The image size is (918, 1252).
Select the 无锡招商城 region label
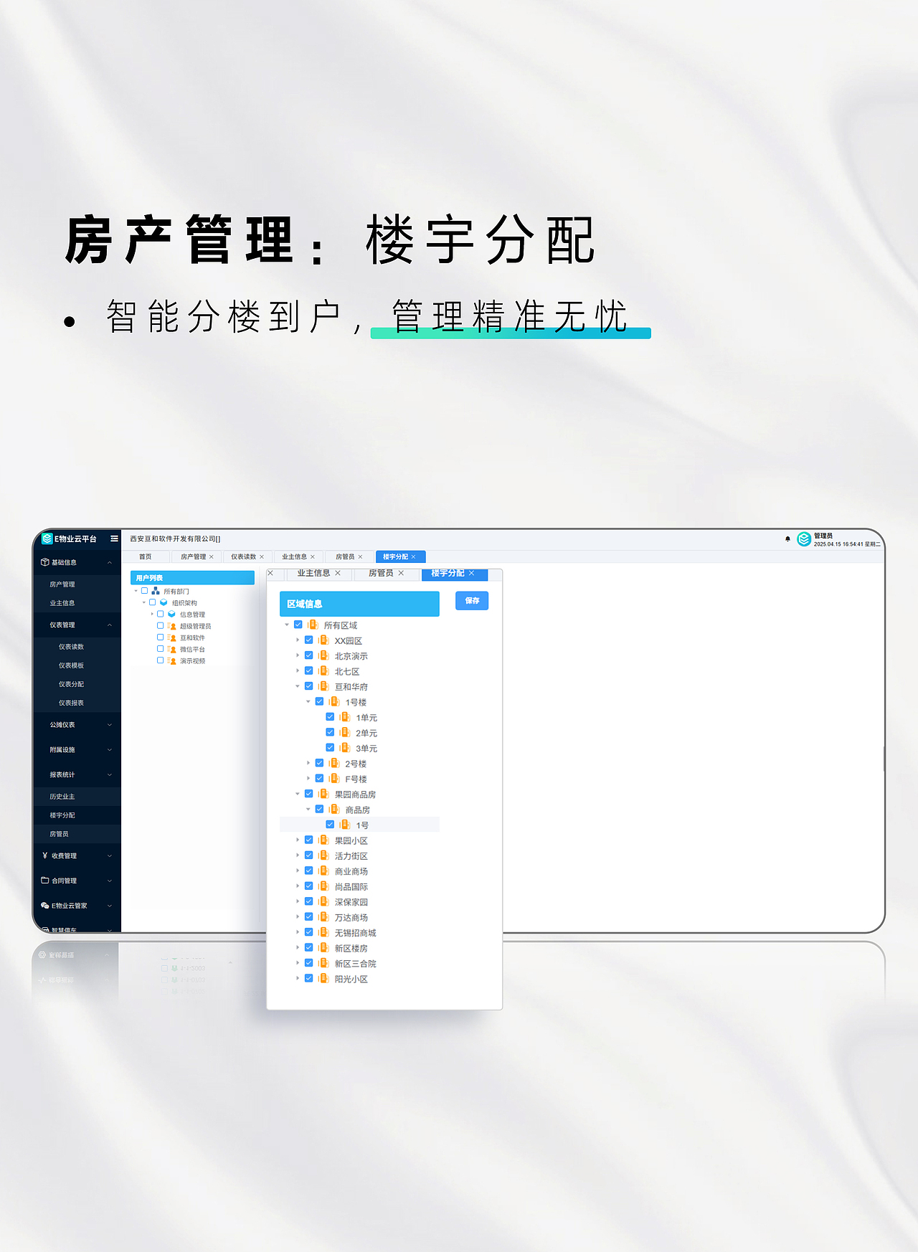(x=355, y=933)
